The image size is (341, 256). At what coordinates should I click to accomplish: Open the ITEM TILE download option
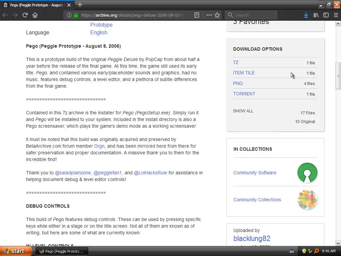(244, 73)
